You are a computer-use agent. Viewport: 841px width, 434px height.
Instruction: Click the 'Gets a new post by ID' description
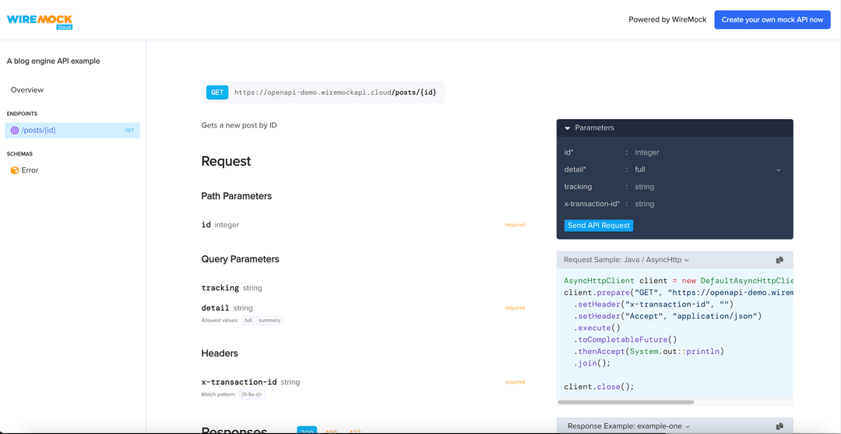click(239, 125)
